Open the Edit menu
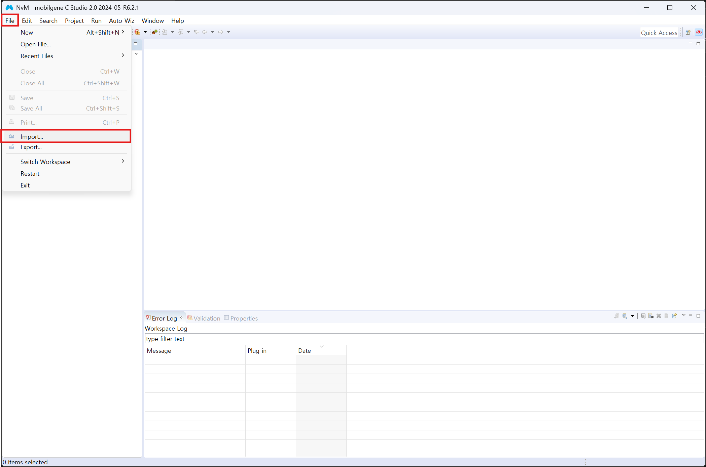706x467 pixels. 27,20
